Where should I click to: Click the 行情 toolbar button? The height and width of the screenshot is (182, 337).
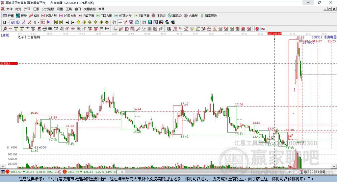8,16
